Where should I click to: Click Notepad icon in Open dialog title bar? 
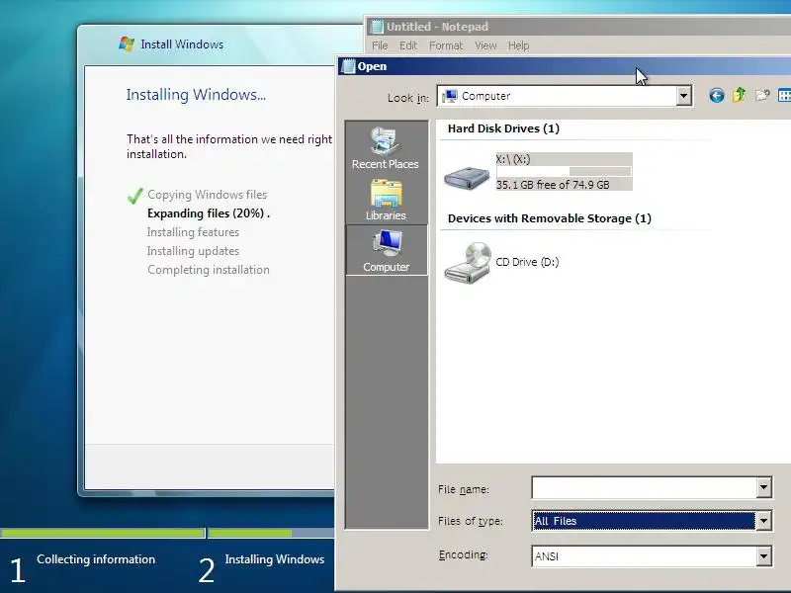click(348, 66)
